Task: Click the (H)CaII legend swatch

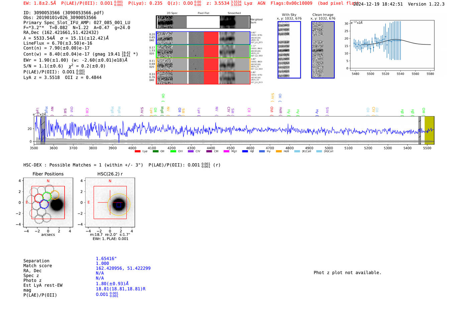Action: tap(319, 151)
